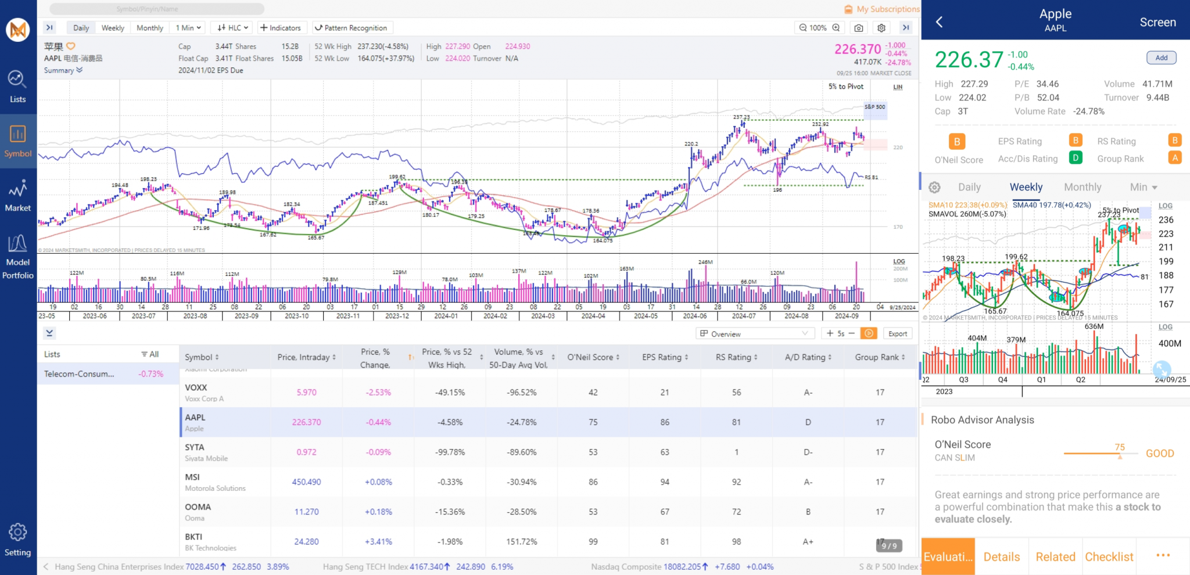This screenshot has height=575, width=1190.
Task: Open Model Portfolio in the sidebar
Action: point(17,256)
